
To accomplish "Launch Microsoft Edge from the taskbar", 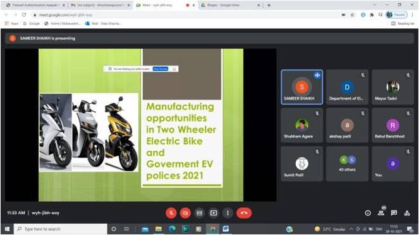I will (x=172, y=229).
